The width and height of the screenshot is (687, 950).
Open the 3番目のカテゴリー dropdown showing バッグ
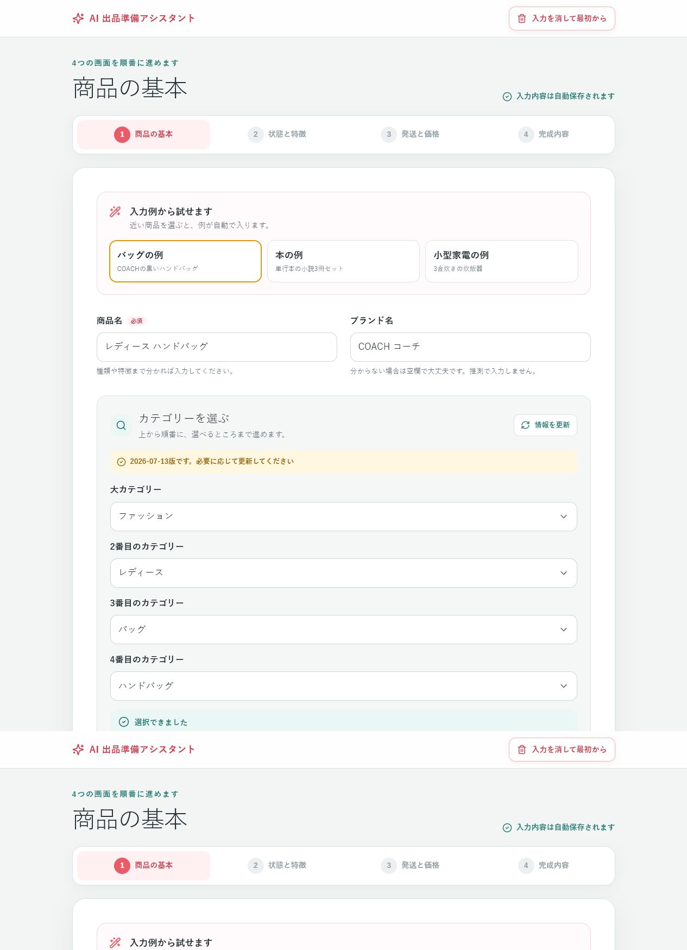point(343,630)
